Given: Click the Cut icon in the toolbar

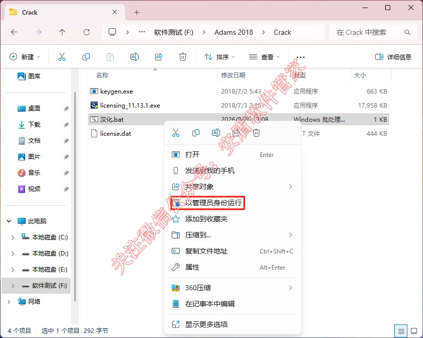Looking at the screenshot, I should (x=62, y=57).
